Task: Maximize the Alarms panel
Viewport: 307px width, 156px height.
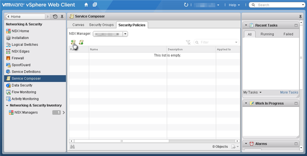Action: coord(296,144)
